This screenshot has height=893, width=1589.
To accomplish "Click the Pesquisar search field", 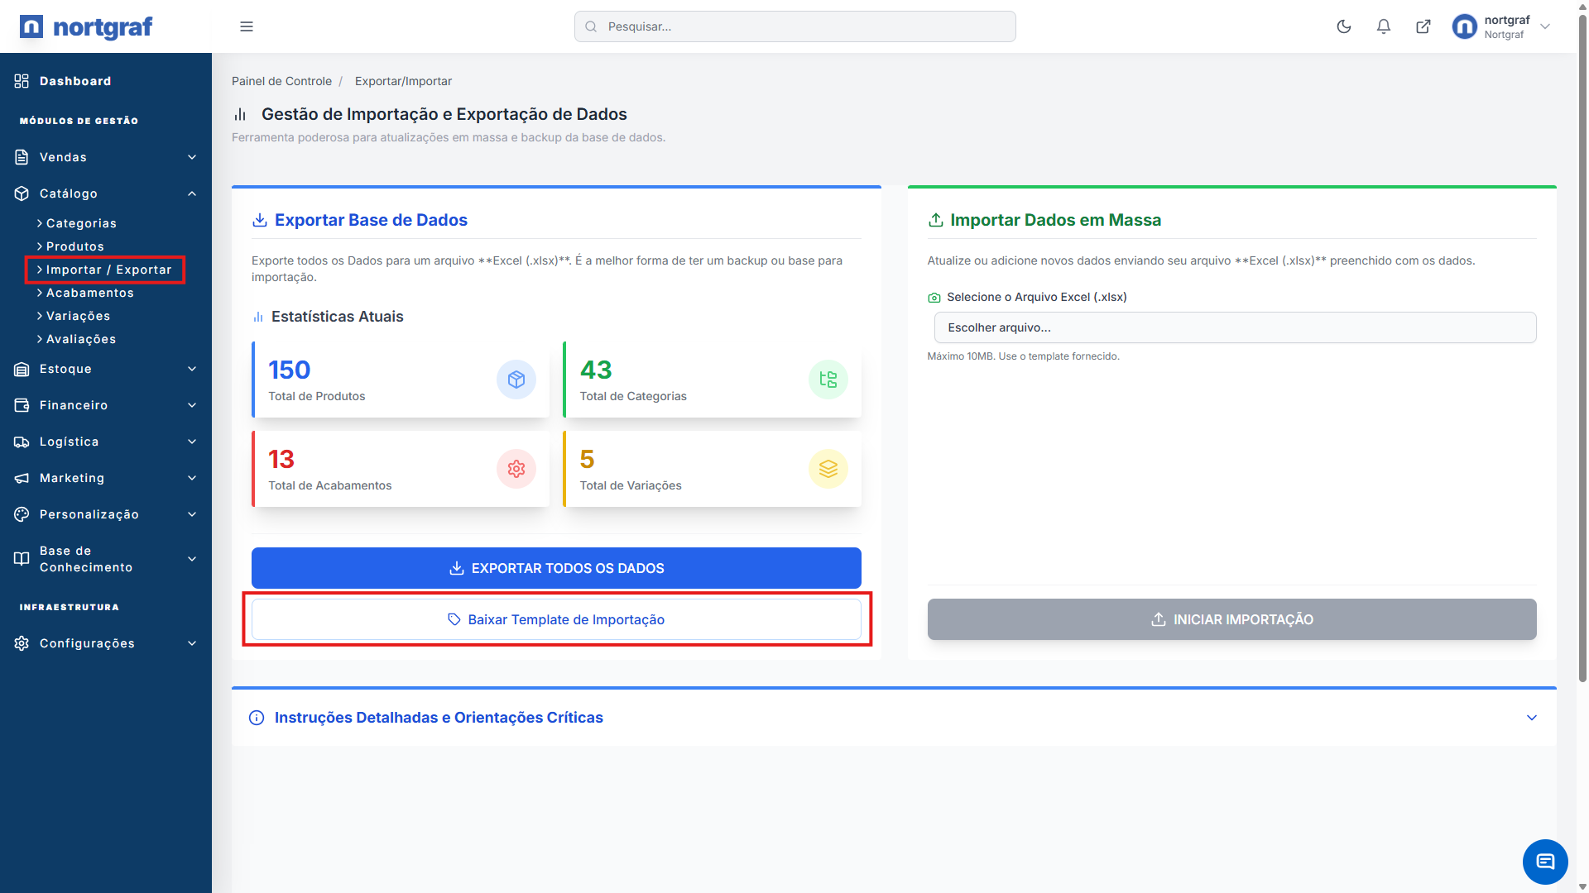I will click(x=794, y=26).
